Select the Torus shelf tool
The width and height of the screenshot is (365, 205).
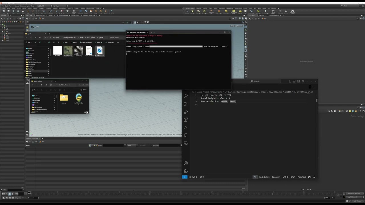(x=18, y=12)
